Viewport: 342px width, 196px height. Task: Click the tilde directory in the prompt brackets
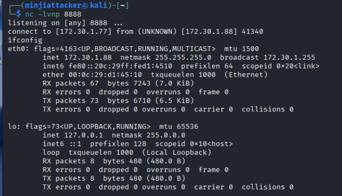123,5
